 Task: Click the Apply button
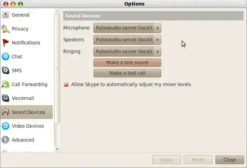pos(166,160)
